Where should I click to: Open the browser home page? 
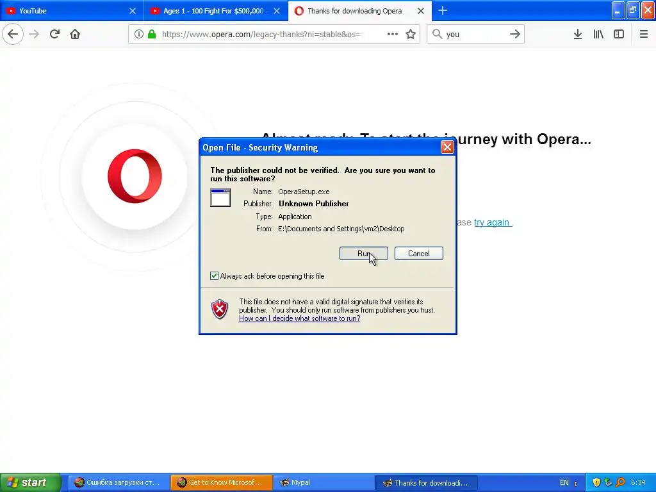[75, 34]
